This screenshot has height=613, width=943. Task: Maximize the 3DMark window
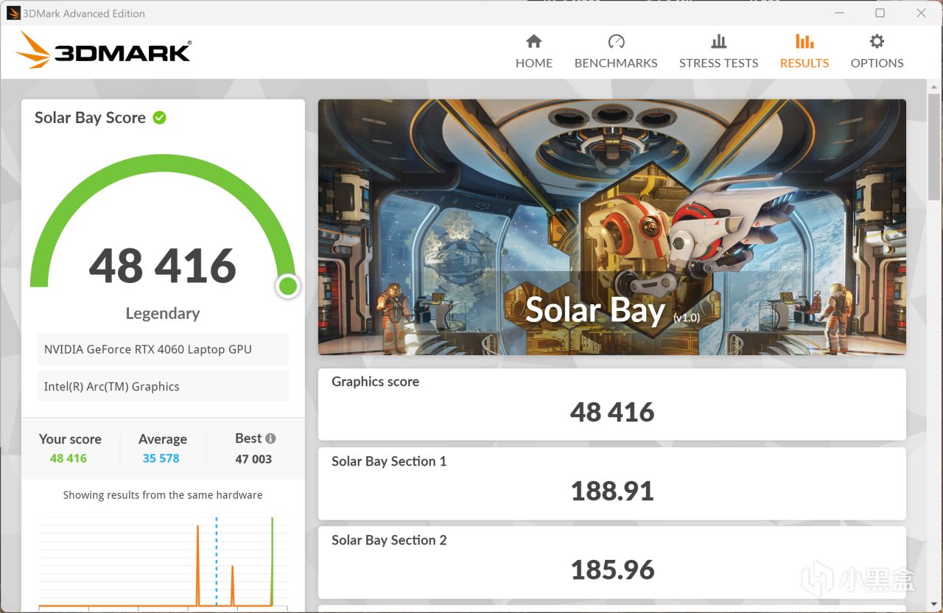880,13
